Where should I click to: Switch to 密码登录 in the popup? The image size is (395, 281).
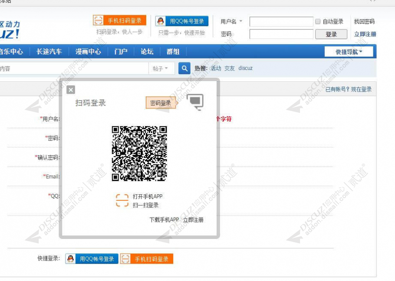click(161, 103)
